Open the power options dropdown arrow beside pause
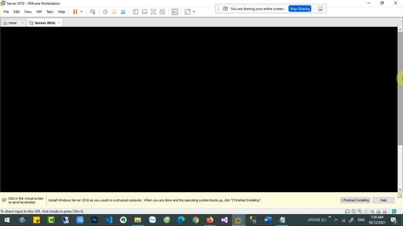Image resolution: width=403 pixels, height=226 pixels. coord(81,12)
